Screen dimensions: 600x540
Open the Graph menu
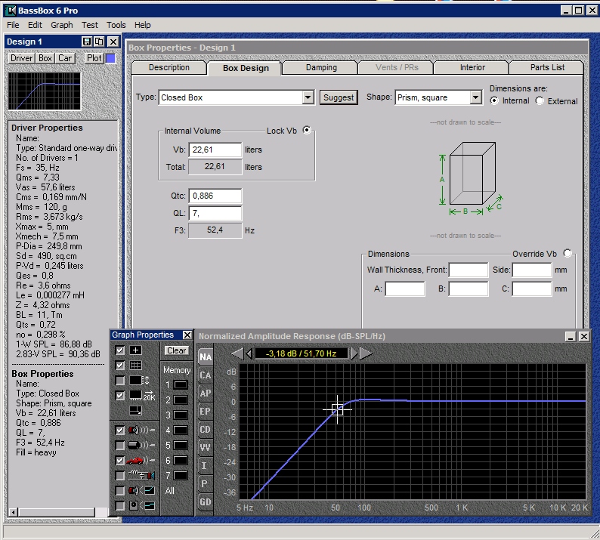[x=62, y=25]
